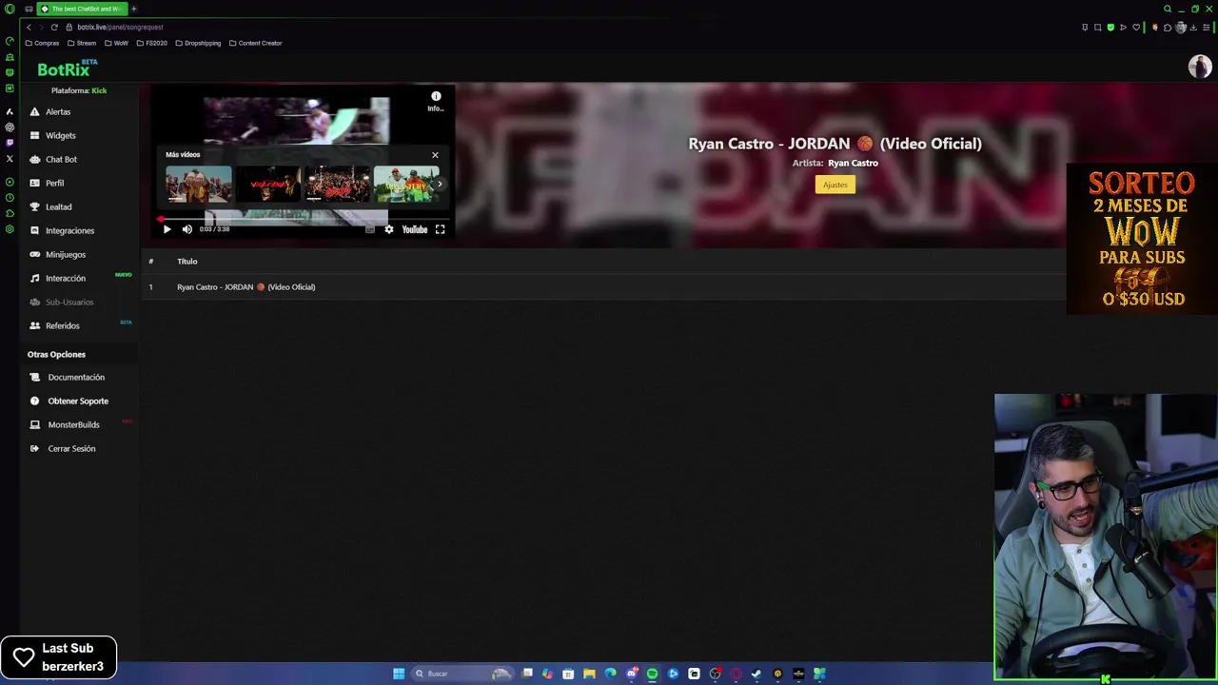Click the Título column header
The image size is (1218, 685).
tap(187, 262)
